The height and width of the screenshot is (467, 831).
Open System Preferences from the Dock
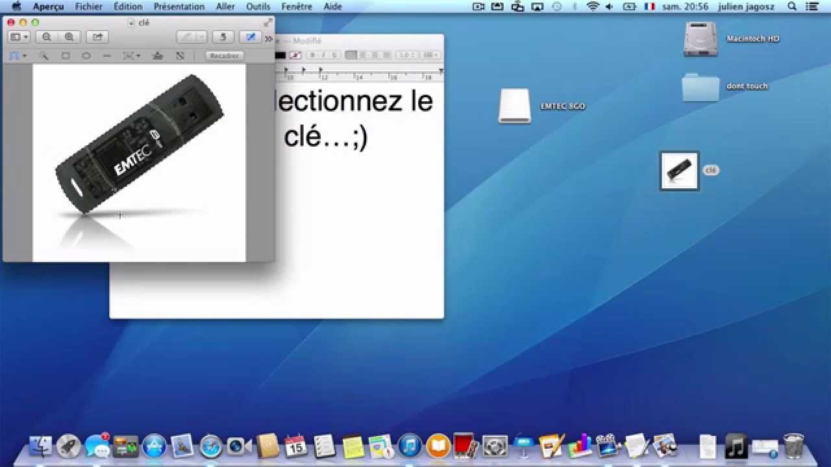pyautogui.click(x=495, y=446)
